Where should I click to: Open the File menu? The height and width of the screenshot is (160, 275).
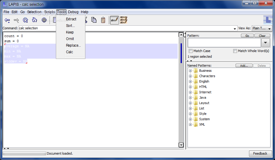[x=6, y=12]
